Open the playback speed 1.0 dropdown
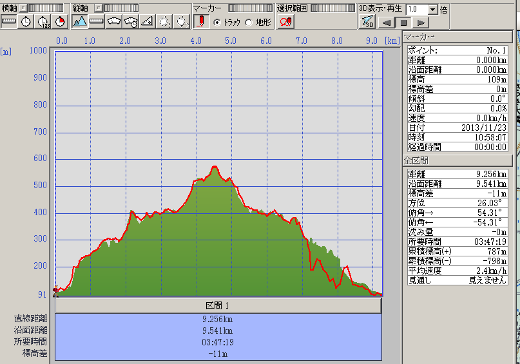The width and height of the screenshot is (520, 364). tap(432, 10)
